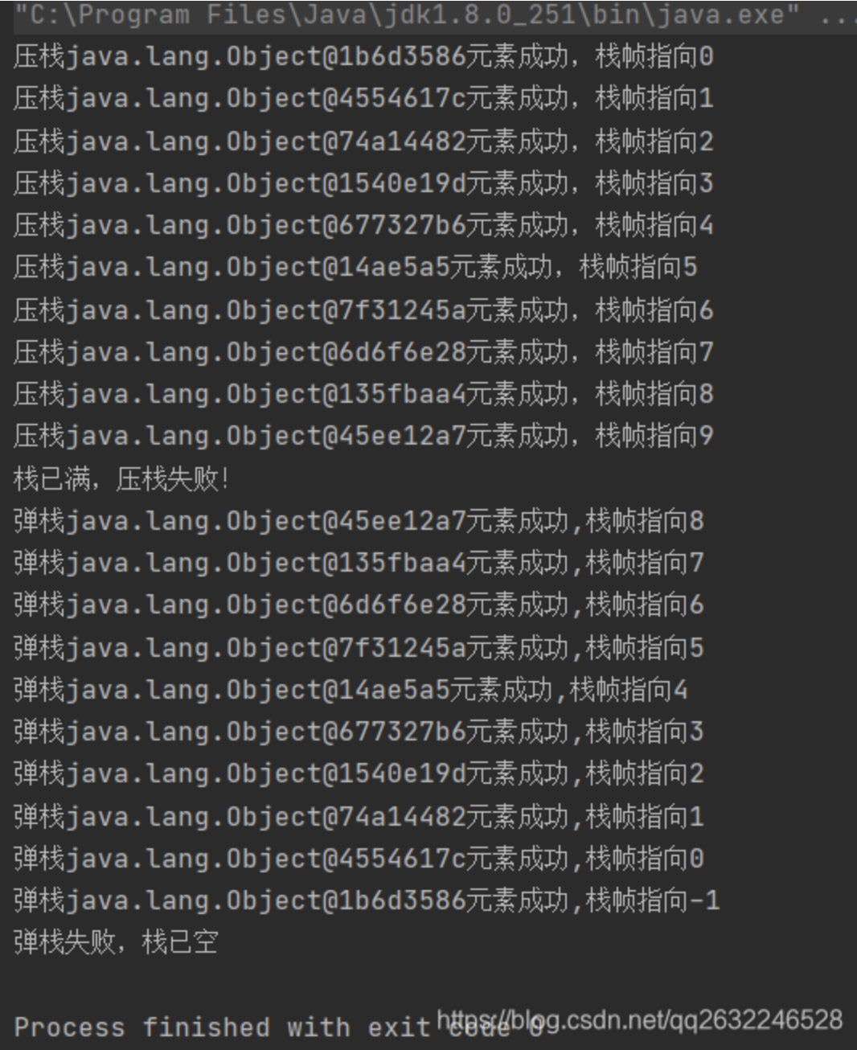This screenshot has width=857, height=1050.
Task: Click the line pushing Object@1b6d3586
Action: click(x=363, y=56)
